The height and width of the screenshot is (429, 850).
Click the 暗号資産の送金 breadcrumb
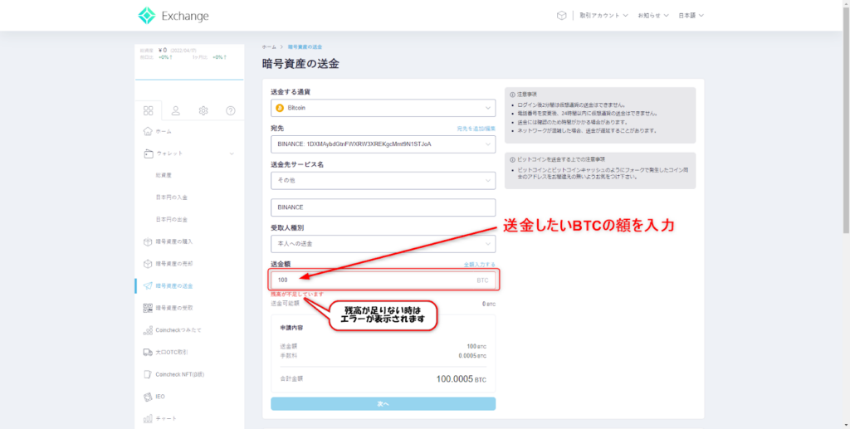[x=305, y=47]
